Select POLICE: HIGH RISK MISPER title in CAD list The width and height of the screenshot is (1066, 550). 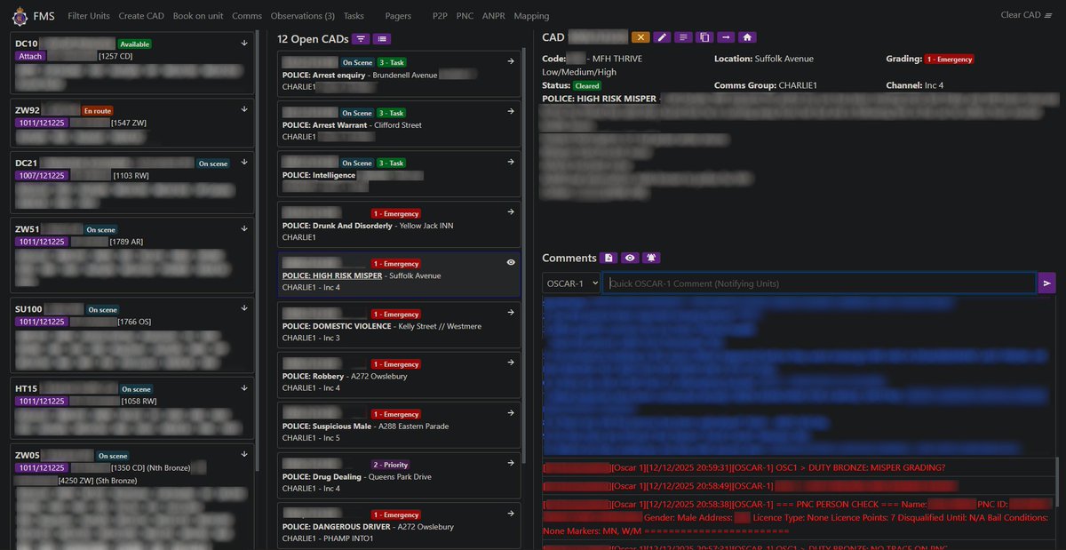332,275
